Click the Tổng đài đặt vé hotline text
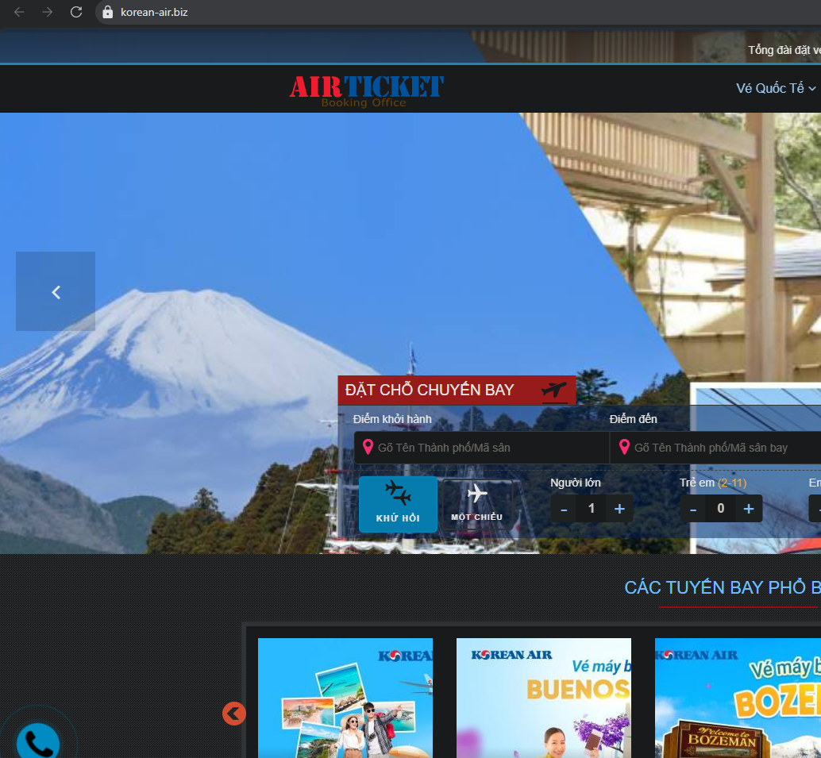Screen dimensions: 821x758 click(784, 50)
